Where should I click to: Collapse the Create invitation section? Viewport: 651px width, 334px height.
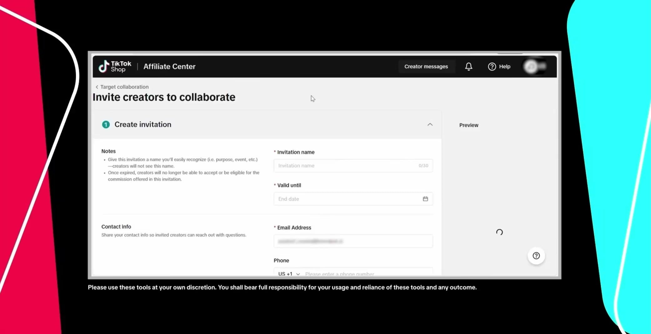430,124
